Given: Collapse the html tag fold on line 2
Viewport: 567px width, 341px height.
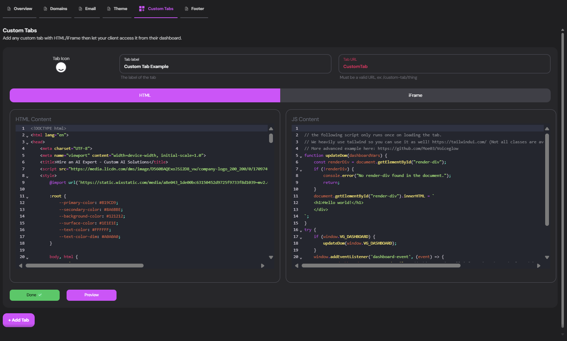Looking at the screenshot, I should (x=27, y=136).
